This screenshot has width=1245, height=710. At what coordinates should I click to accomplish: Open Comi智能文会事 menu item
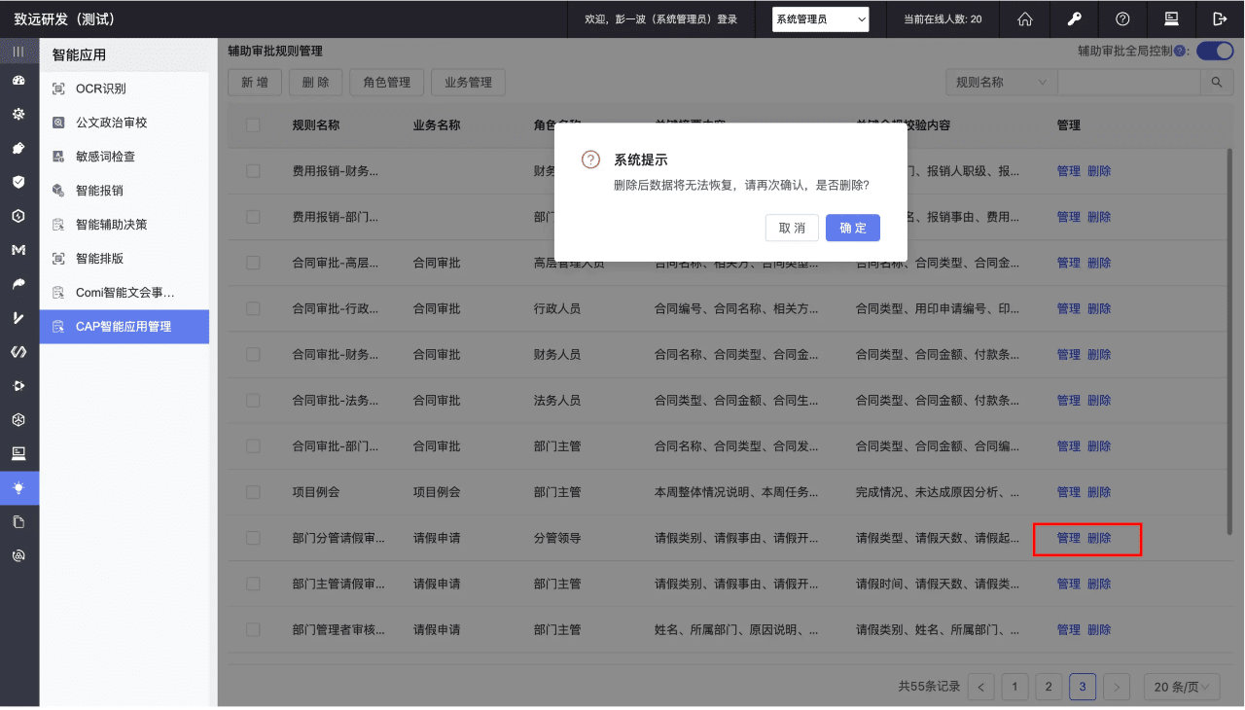tap(124, 293)
